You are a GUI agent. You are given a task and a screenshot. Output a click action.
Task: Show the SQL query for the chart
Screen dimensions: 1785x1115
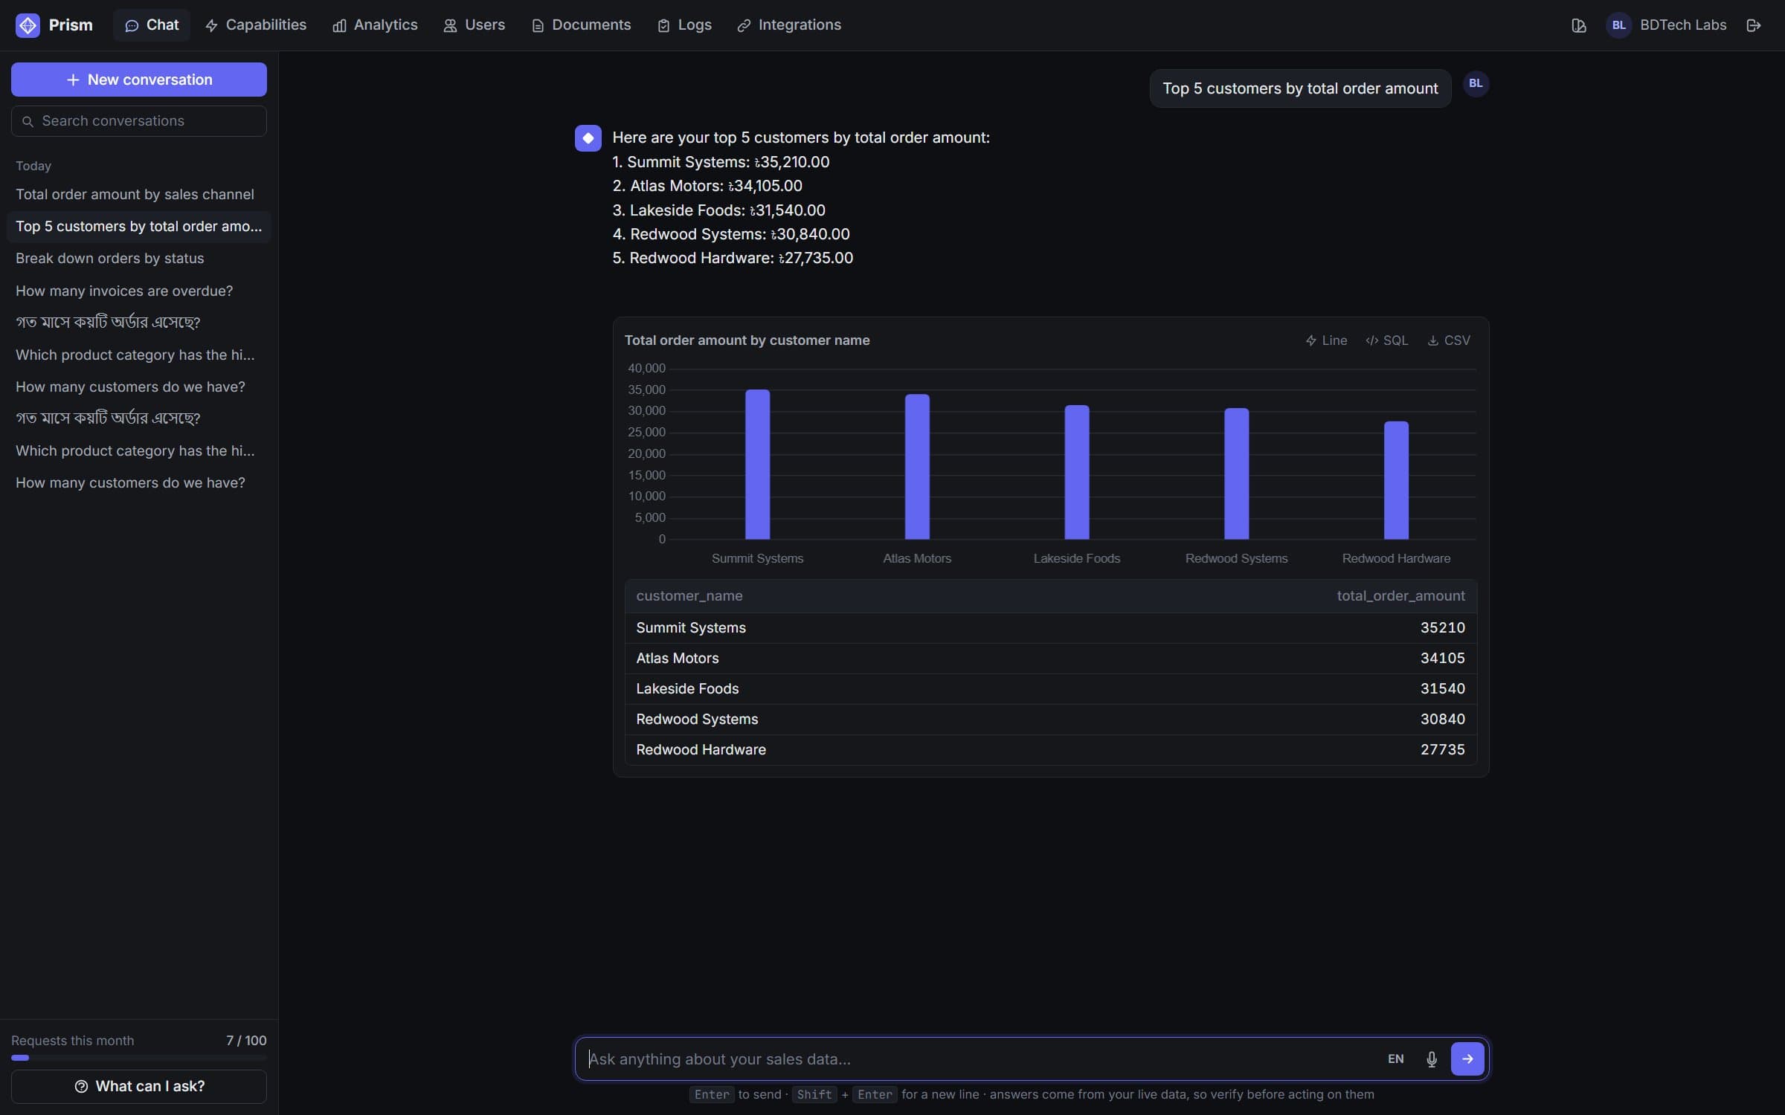pos(1387,340)
